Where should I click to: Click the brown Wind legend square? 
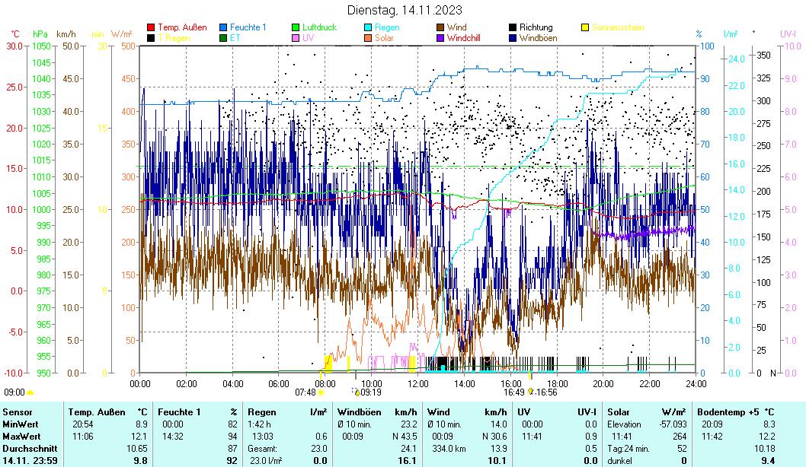(441, 27)
